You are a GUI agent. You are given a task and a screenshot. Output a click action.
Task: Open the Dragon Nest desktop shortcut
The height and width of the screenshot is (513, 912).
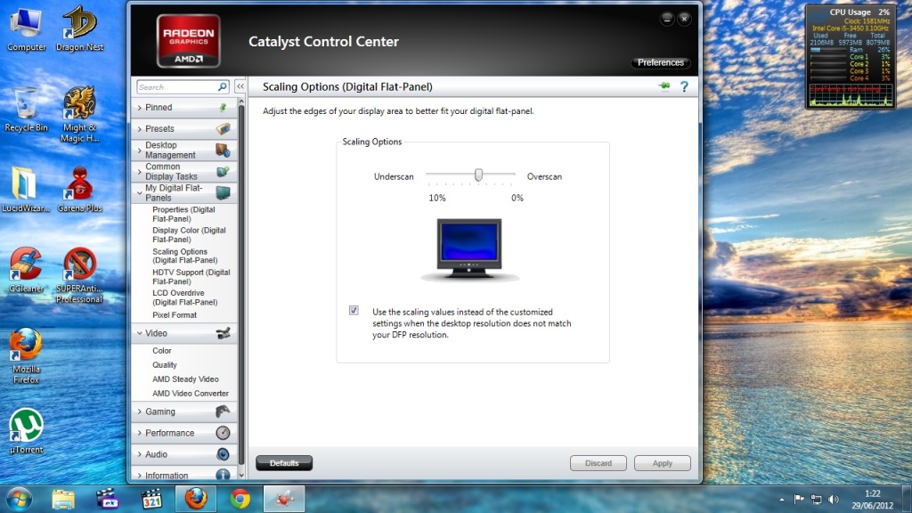pos(79,29)
